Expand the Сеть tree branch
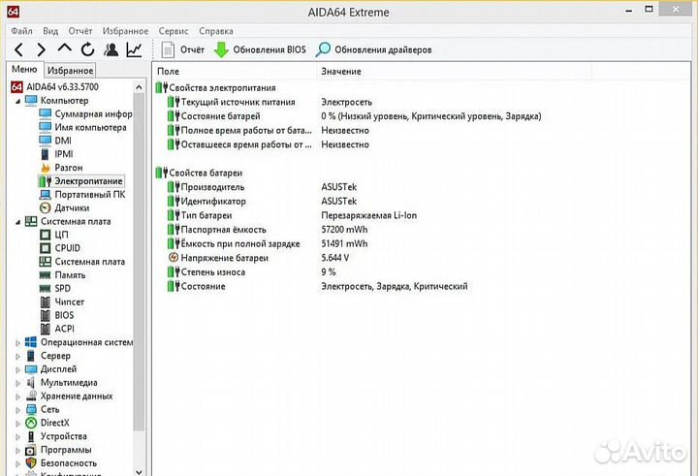698x476 pixels. pos(17,410)
